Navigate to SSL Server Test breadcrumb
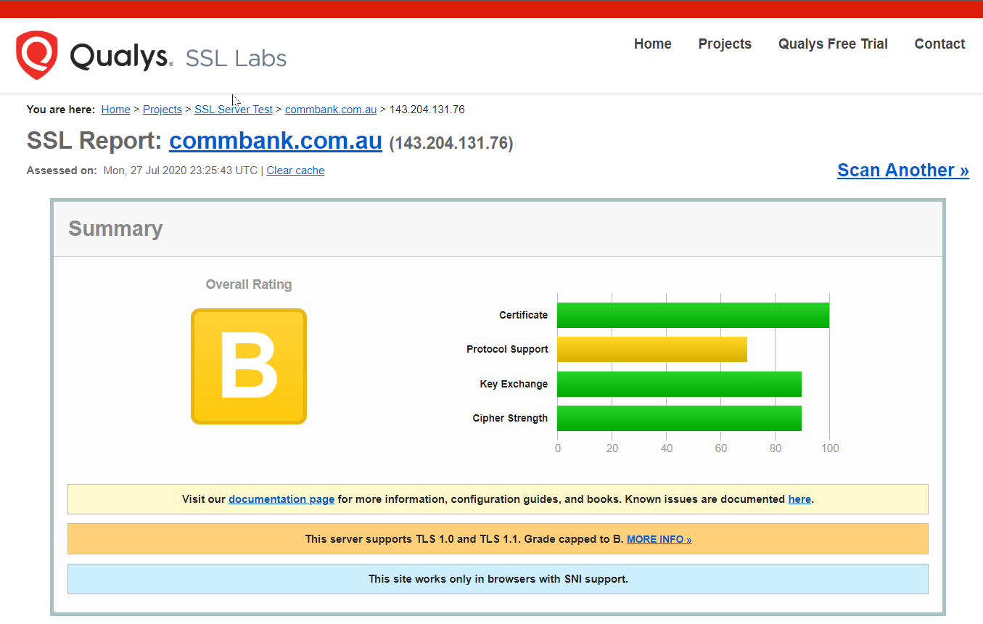Image resolution: width=983 pixels, height=624 pixels. tap(233, 110)
